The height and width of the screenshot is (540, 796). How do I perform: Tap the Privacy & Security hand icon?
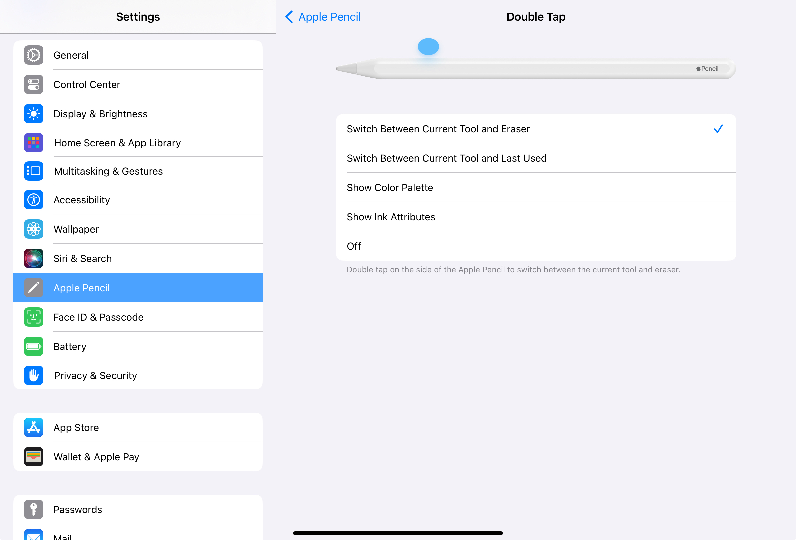tap(34, 375)
